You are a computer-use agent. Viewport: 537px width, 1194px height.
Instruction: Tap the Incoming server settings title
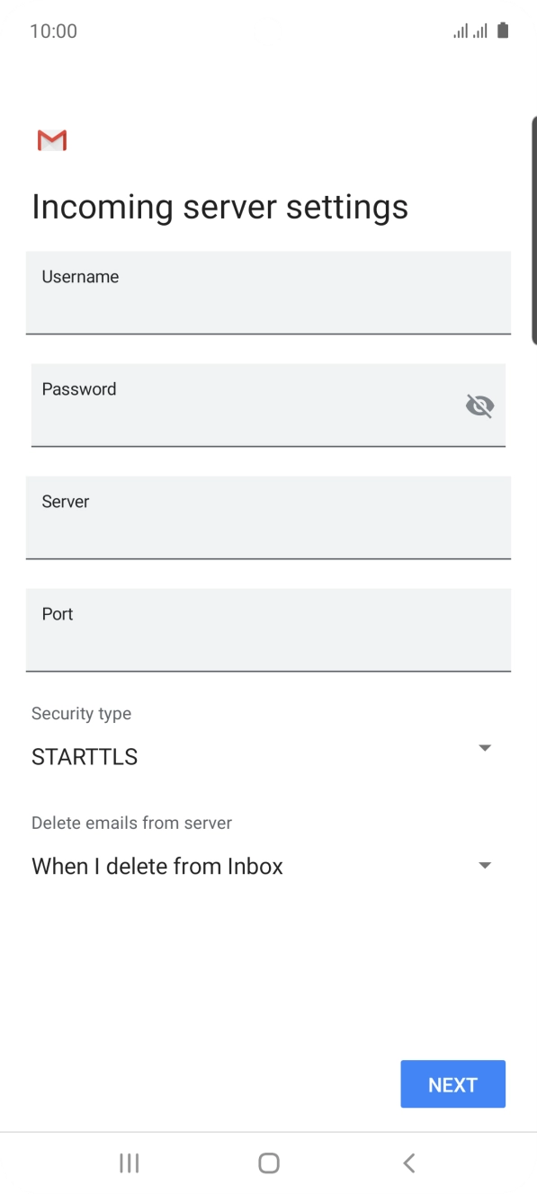219,206
